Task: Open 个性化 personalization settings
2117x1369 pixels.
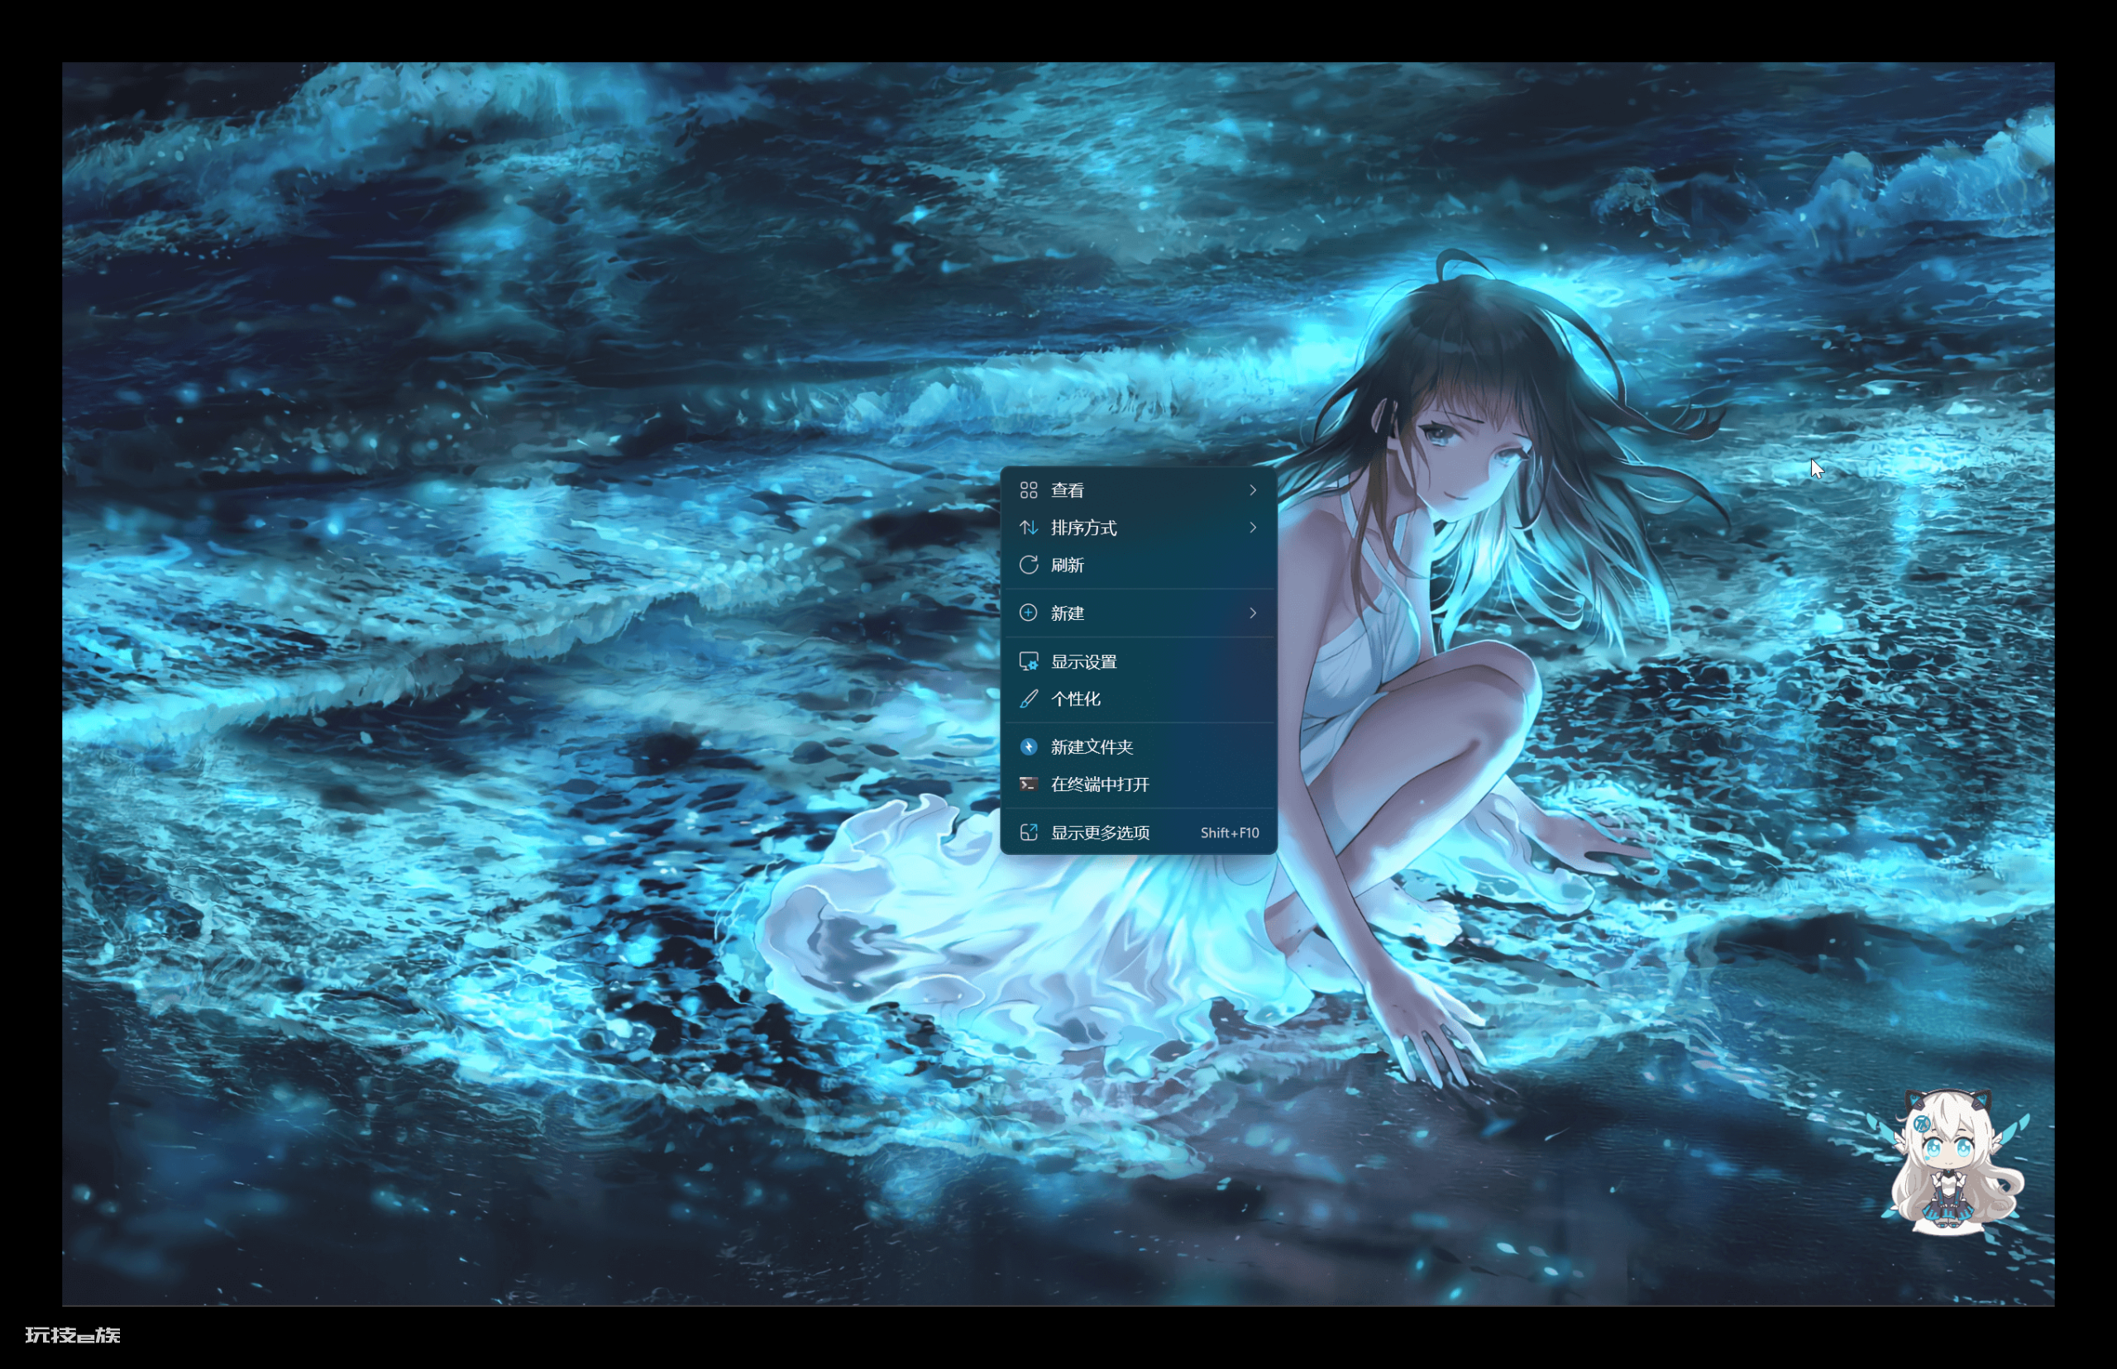Action: (1138, 699)
